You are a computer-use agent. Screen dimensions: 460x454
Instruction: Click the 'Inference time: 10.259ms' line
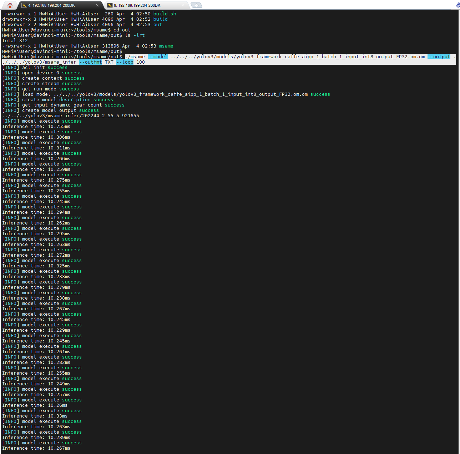point(36,169)
